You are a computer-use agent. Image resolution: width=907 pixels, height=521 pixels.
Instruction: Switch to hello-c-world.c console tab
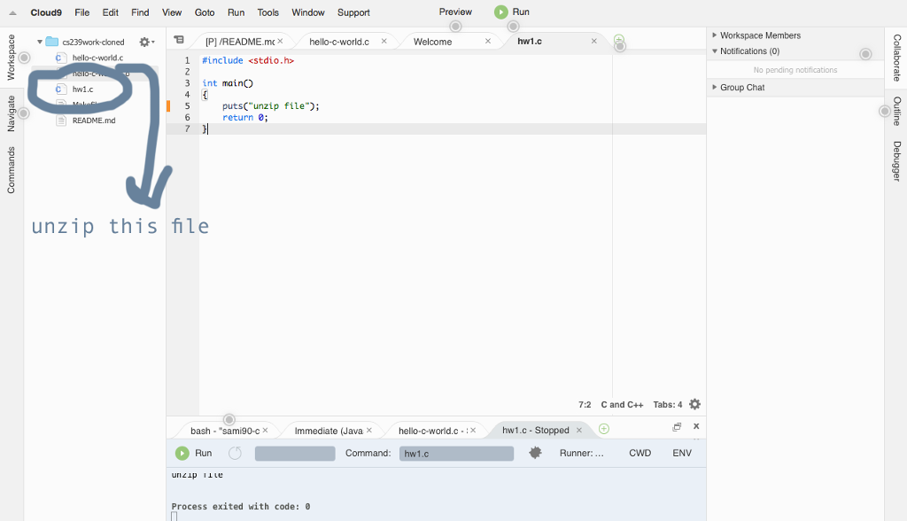[432, 431]
